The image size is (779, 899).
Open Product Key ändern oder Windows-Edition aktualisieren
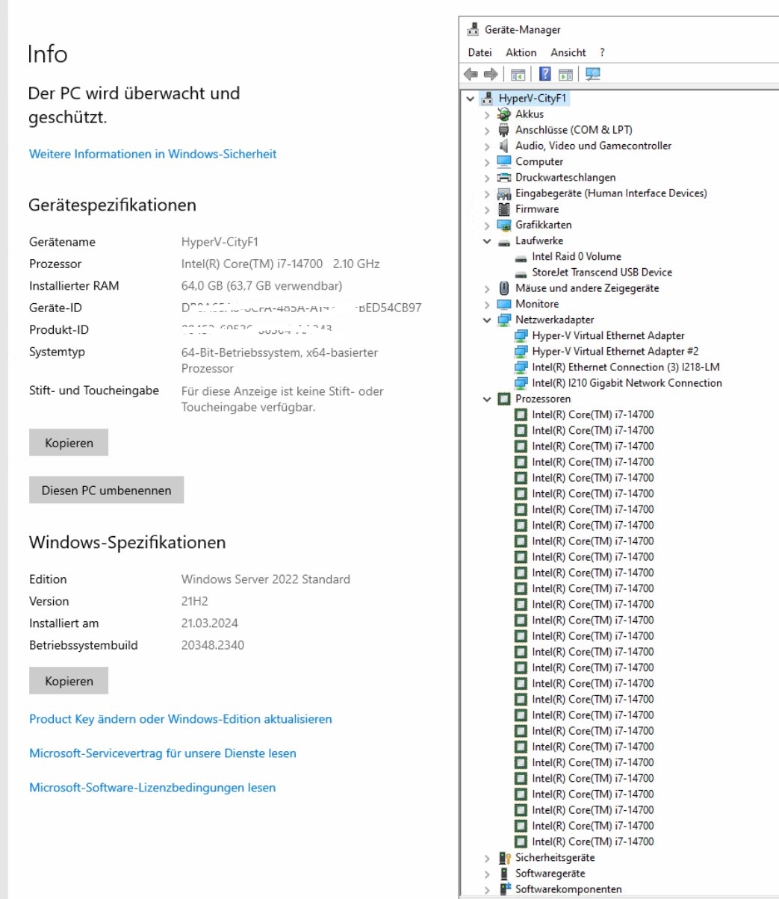coord(181,719)
